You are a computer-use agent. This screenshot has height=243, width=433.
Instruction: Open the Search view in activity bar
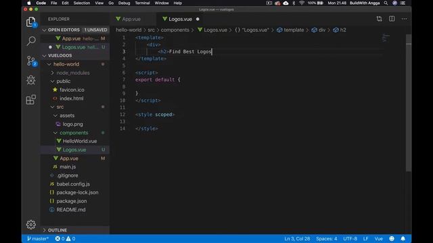(x=31, y=41)
